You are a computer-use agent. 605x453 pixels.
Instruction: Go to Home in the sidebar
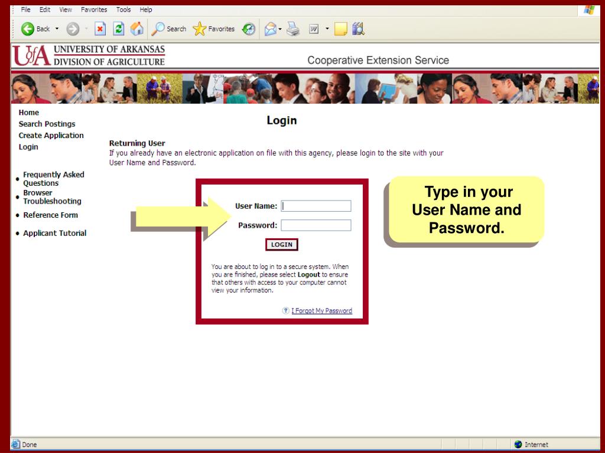click(29, 113)
